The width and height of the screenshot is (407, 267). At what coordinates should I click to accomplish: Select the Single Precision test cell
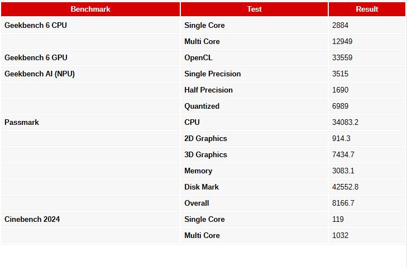tap(213, 74)
